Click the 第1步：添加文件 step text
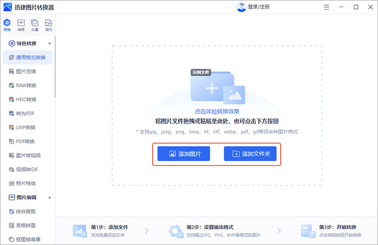This screenshot has width=378, height=245. click(x=109, y=227)
